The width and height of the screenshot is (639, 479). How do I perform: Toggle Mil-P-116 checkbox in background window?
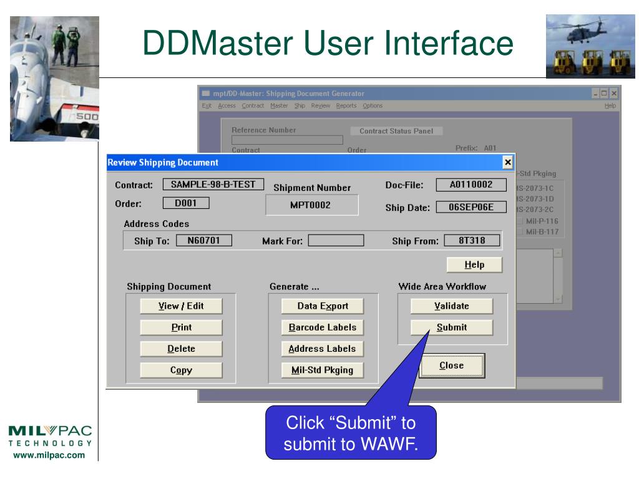(520, 221)
